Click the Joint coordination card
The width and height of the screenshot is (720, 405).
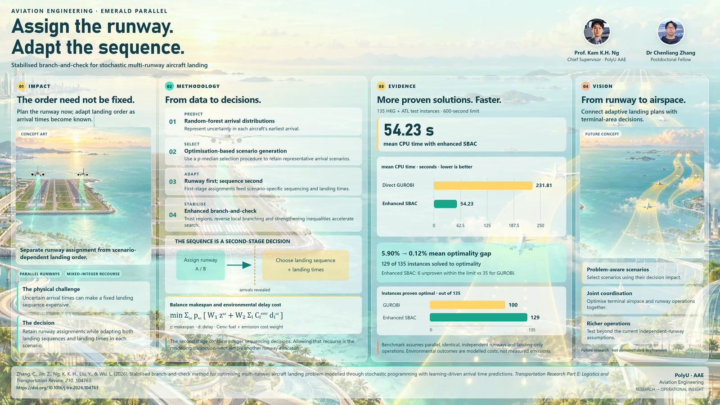(x=642, y=300)
